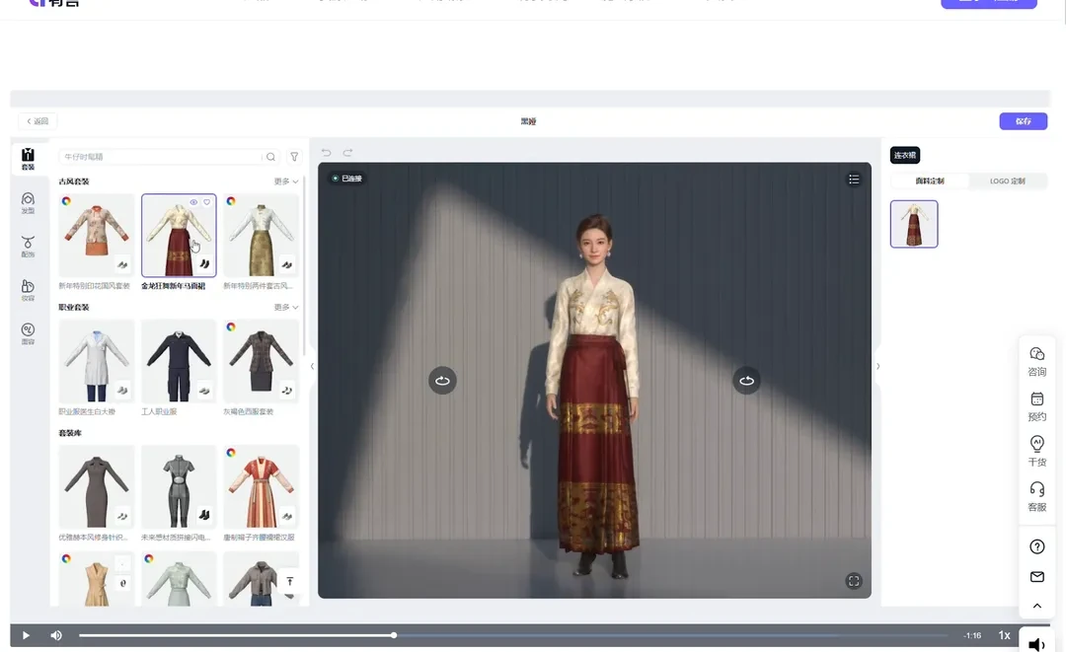Open the 咨询 WeChat consultation icon
The height and width of the screenshot is (652, 1066).
pyautogui.click(x=1036, y=360)
